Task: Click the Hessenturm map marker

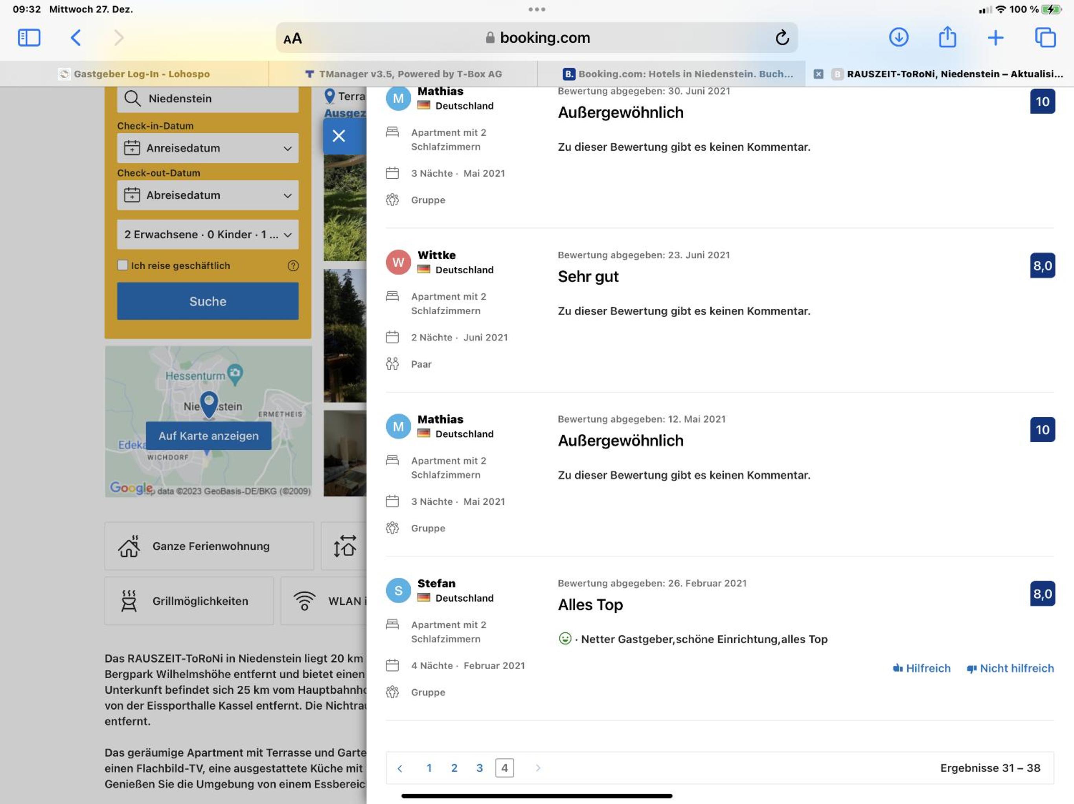Action: click(235, 374)
